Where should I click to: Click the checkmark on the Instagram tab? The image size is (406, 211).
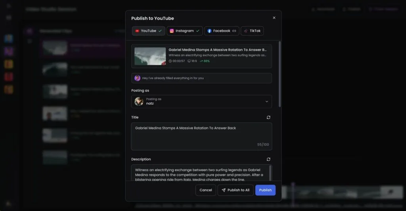[x=197, y=31]
